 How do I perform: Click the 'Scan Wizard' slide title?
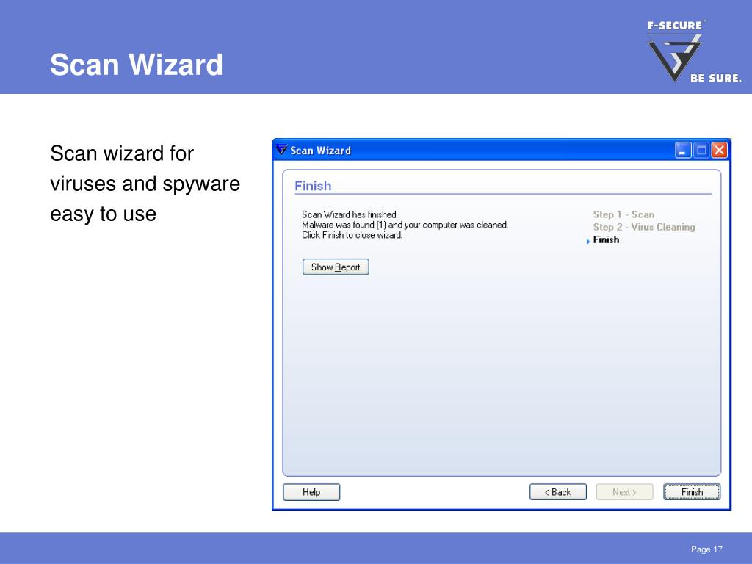point(137,65)
